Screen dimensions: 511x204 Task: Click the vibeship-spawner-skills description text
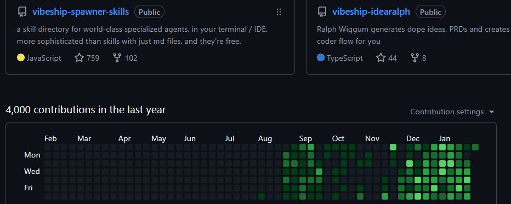coord(143,36)
